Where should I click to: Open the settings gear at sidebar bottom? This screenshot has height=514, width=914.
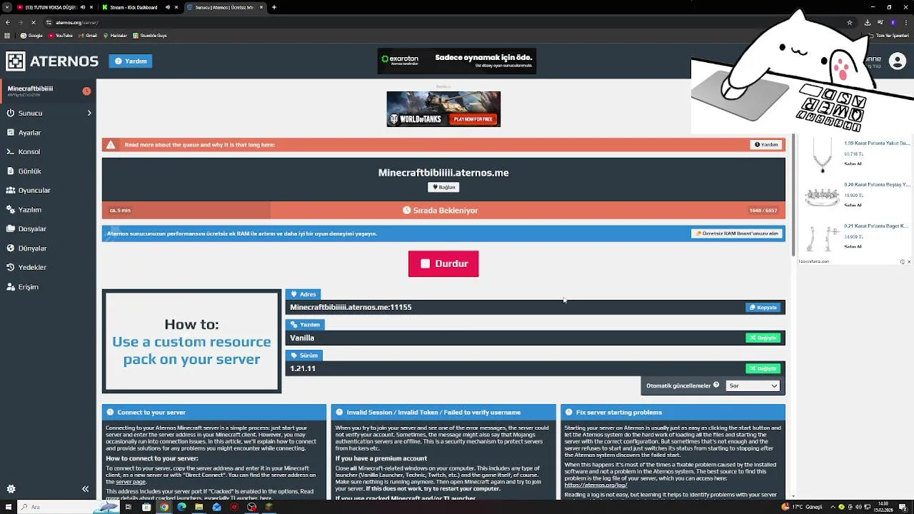pos(11,489)
